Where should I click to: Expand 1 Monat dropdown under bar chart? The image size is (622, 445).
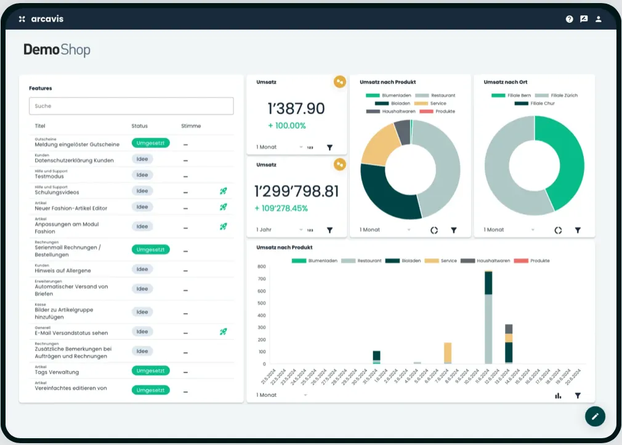pos(281,395)
